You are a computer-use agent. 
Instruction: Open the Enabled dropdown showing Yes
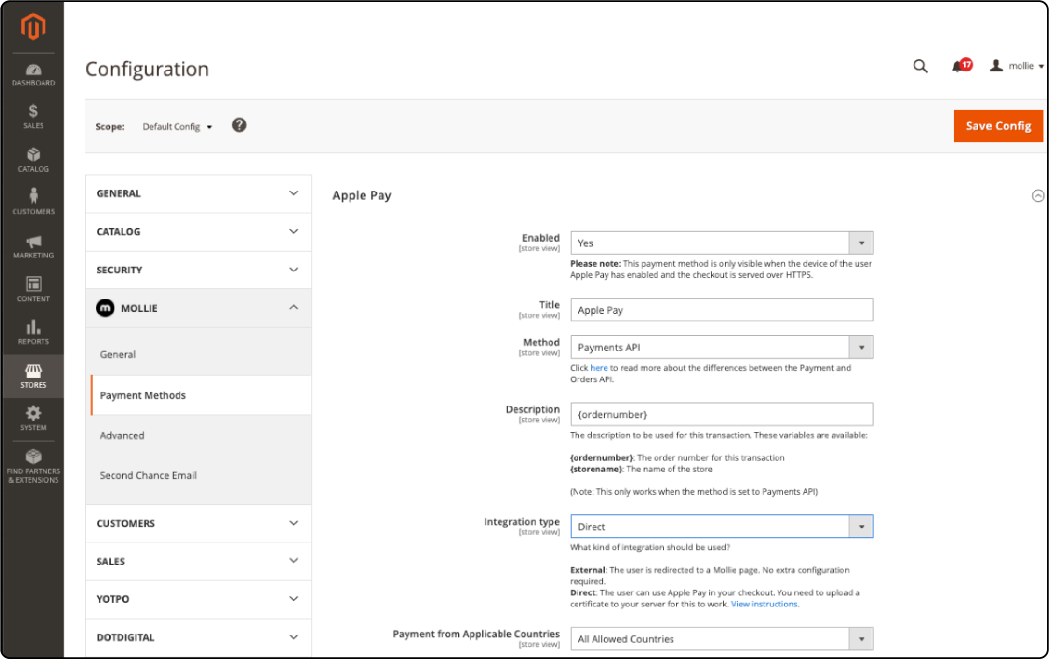point(722,243)
